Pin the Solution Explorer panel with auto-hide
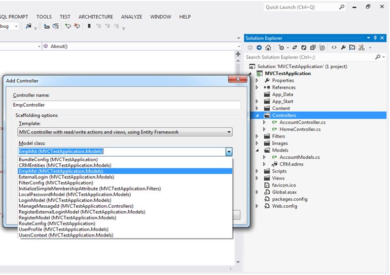Viewport: 390px width, 275px height. coord(375,38)
